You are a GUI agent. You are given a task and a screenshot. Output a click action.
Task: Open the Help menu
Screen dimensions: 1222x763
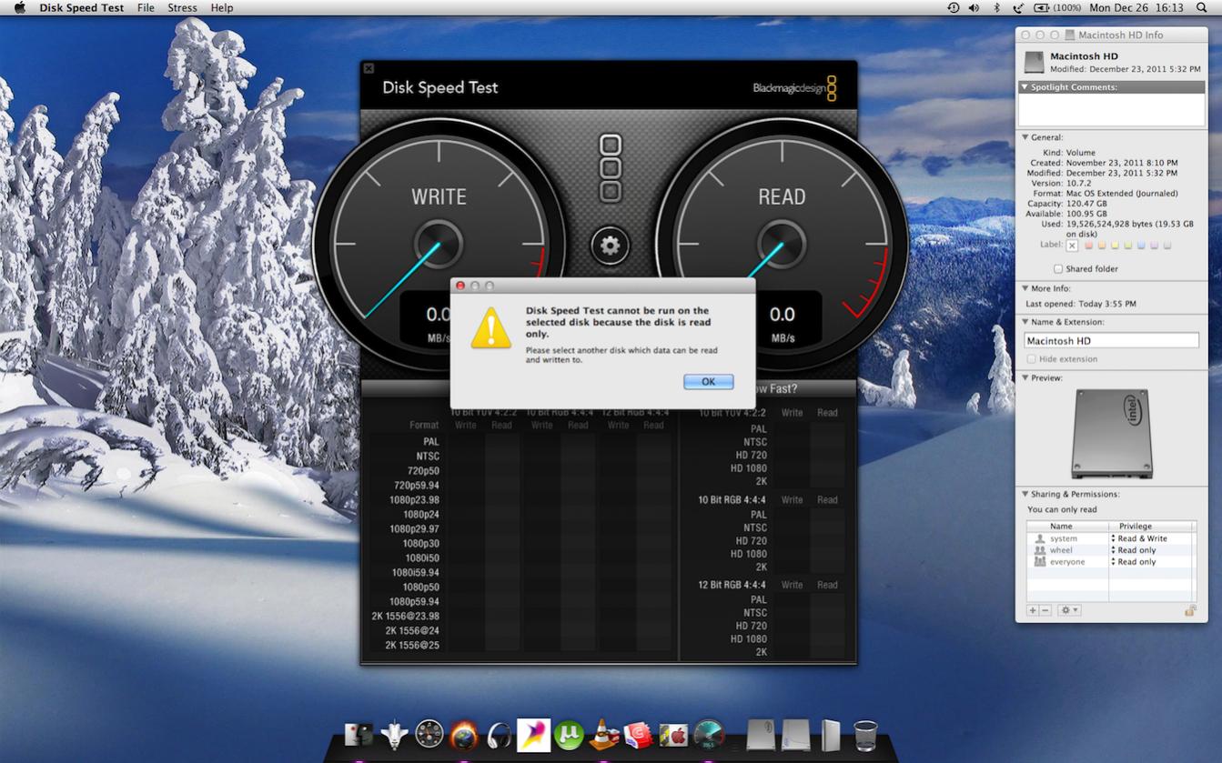[222, 7]
